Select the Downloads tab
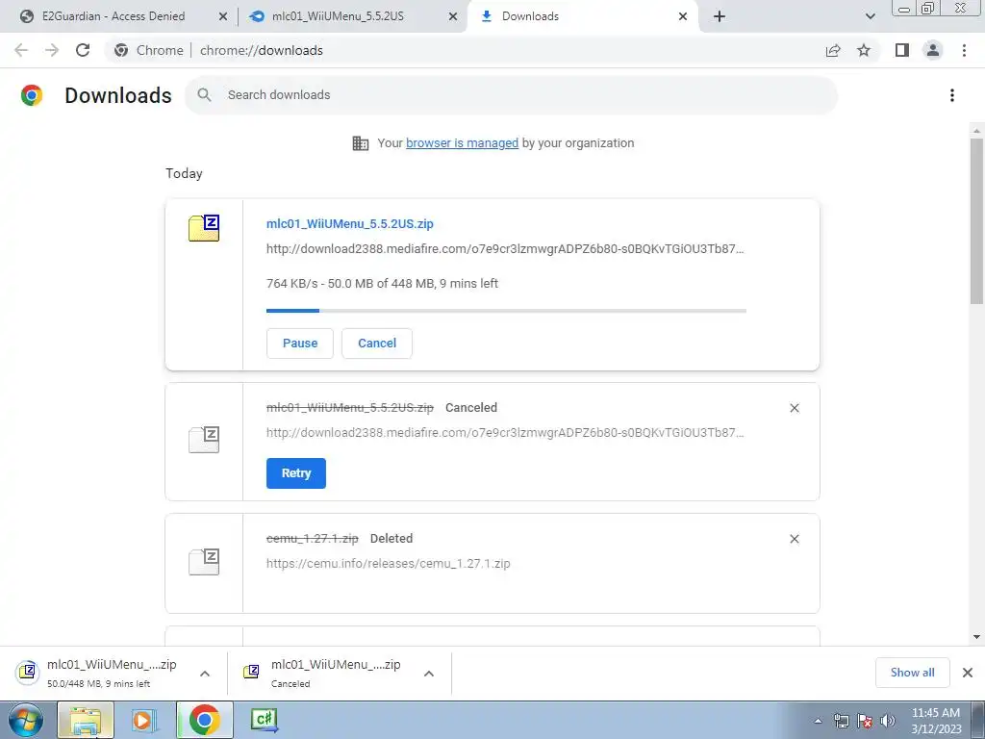 pos(530,16)
